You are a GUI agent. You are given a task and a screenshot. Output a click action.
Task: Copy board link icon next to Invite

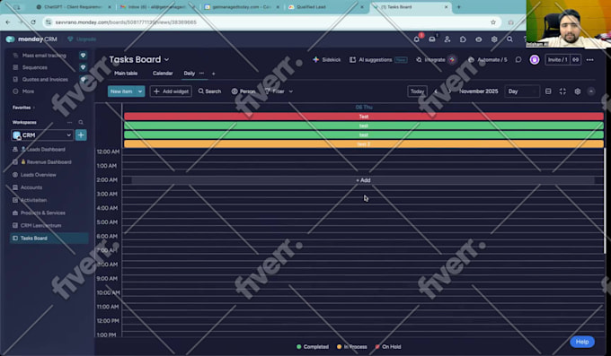click(576, 59)
